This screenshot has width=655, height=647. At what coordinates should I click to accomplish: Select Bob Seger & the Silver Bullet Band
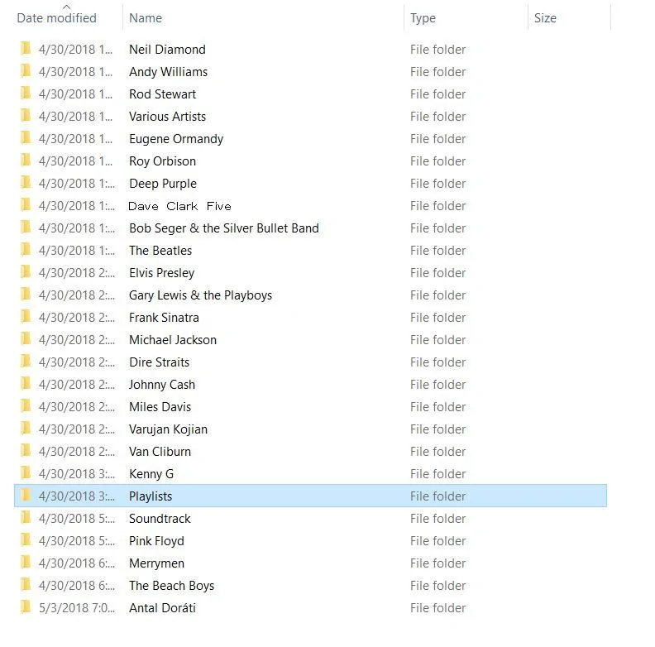(224, 228)
